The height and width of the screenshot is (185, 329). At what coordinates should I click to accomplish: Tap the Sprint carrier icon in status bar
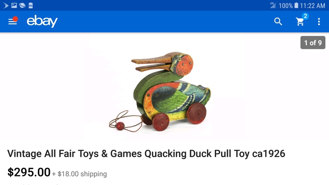(x=5, y=5)
